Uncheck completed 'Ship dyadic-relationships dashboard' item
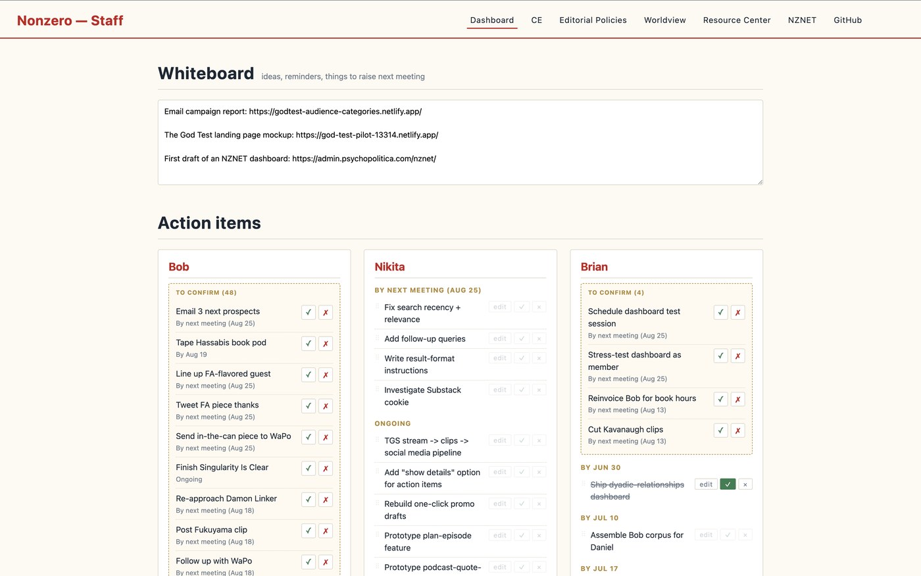Image resolution: width=921 pixels, height=576 pixels. click(x=728, y=484)
